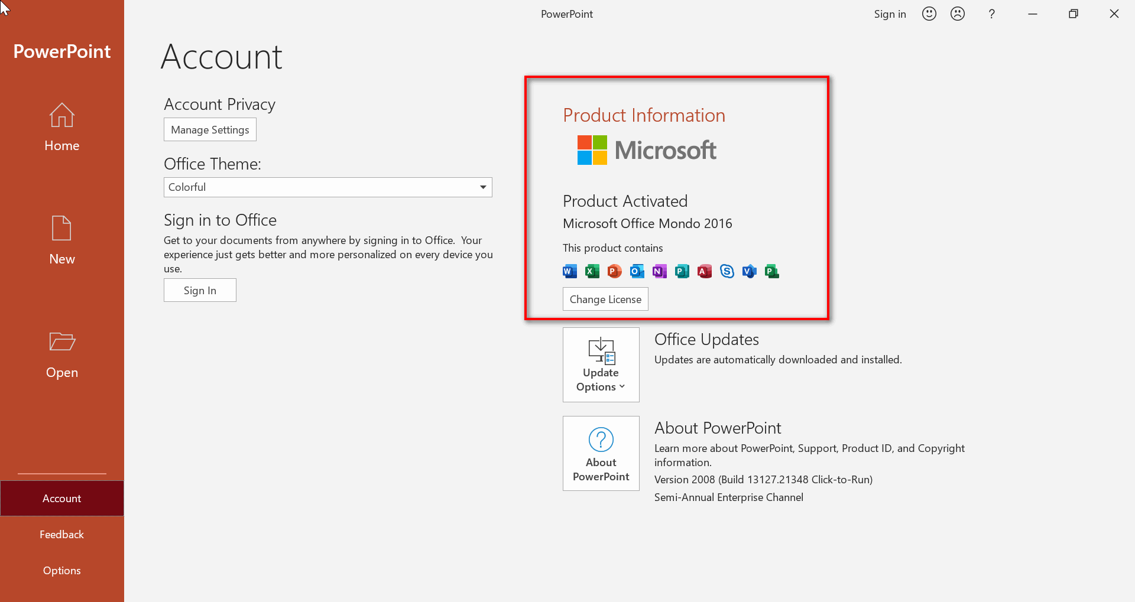Click the Microsoft four-color logo

592,150
